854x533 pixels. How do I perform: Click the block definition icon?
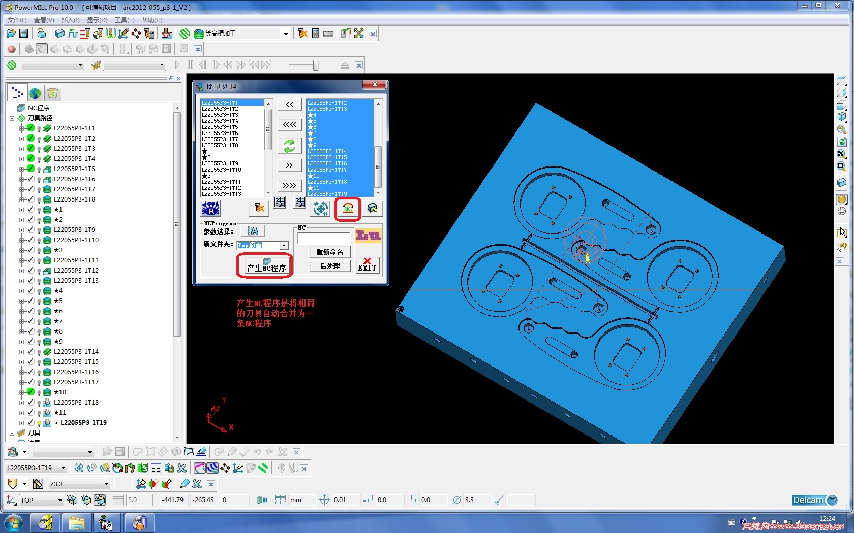click(x=60, y=34)
